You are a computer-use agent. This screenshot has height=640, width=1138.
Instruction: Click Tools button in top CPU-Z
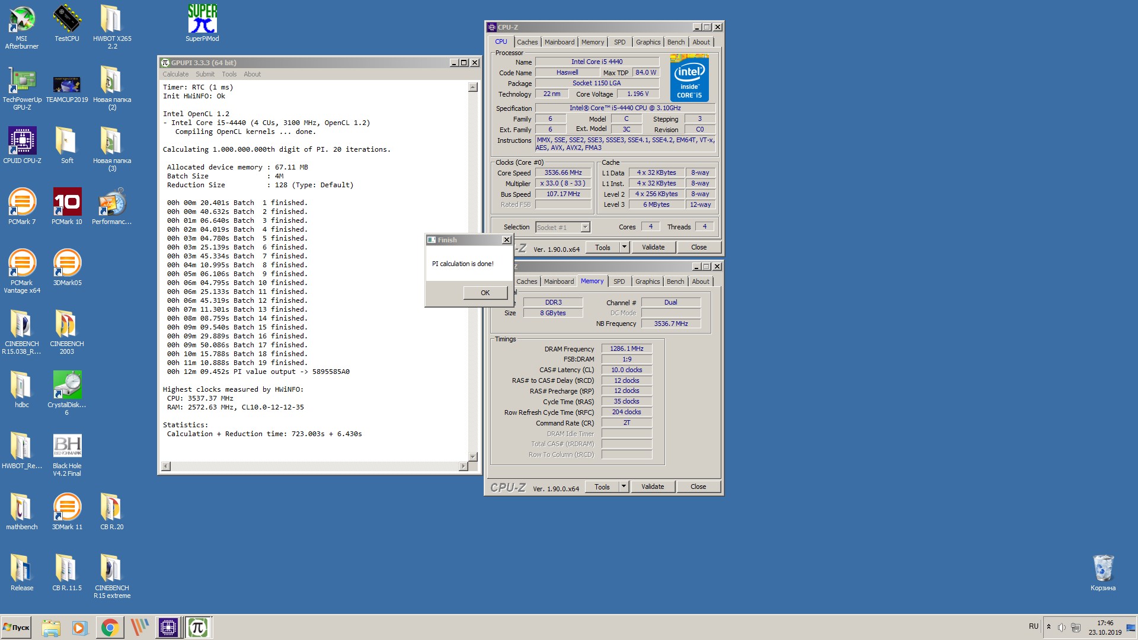603,247
